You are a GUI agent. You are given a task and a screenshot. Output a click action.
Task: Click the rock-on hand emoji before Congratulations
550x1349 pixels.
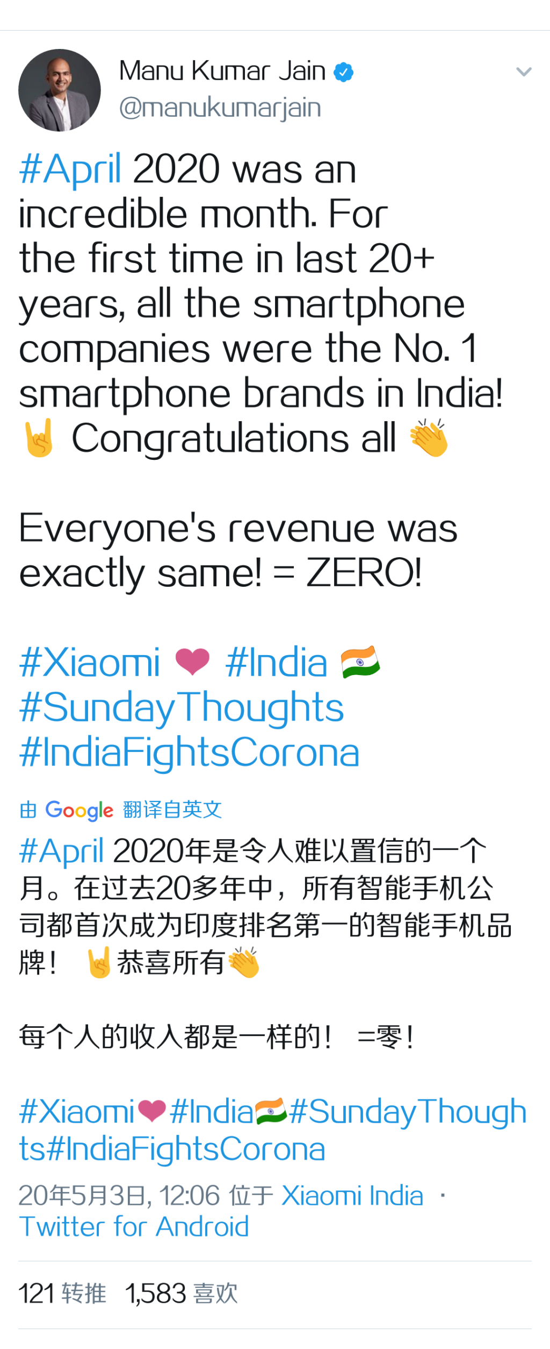coord(39,438)
